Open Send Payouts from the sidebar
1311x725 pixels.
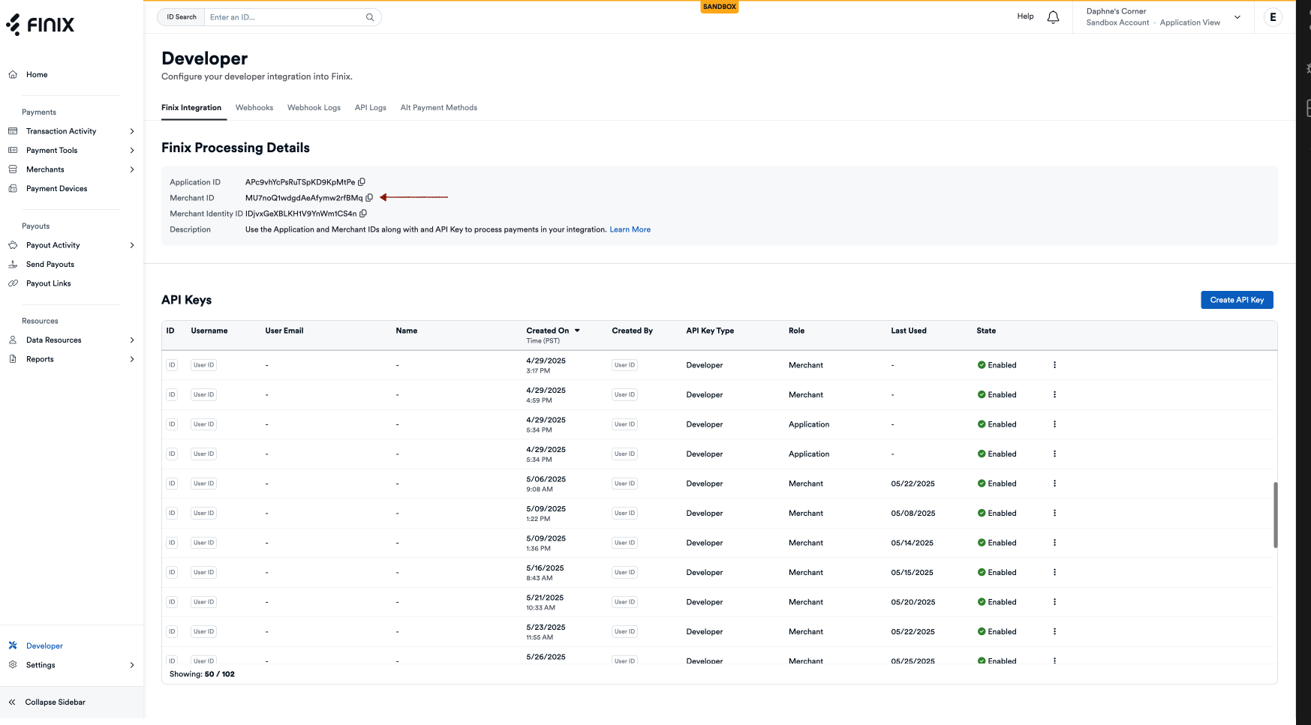[50, 264]
